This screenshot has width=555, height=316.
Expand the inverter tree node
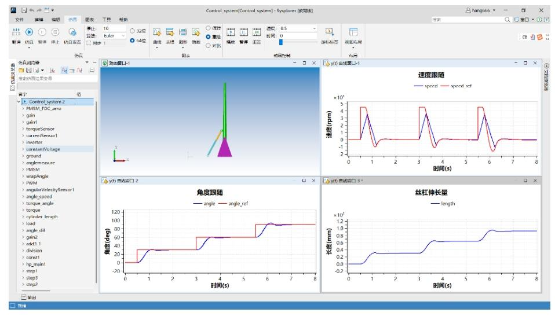point(23,142)
